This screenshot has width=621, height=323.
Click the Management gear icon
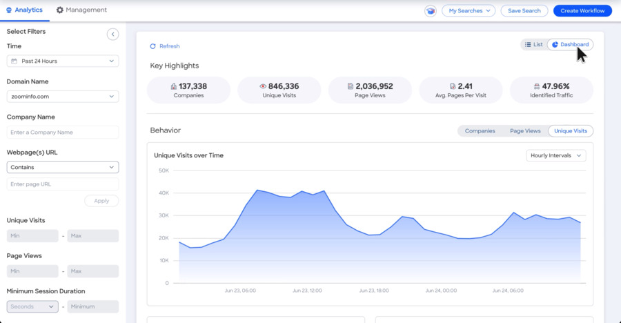coord(60,10)
